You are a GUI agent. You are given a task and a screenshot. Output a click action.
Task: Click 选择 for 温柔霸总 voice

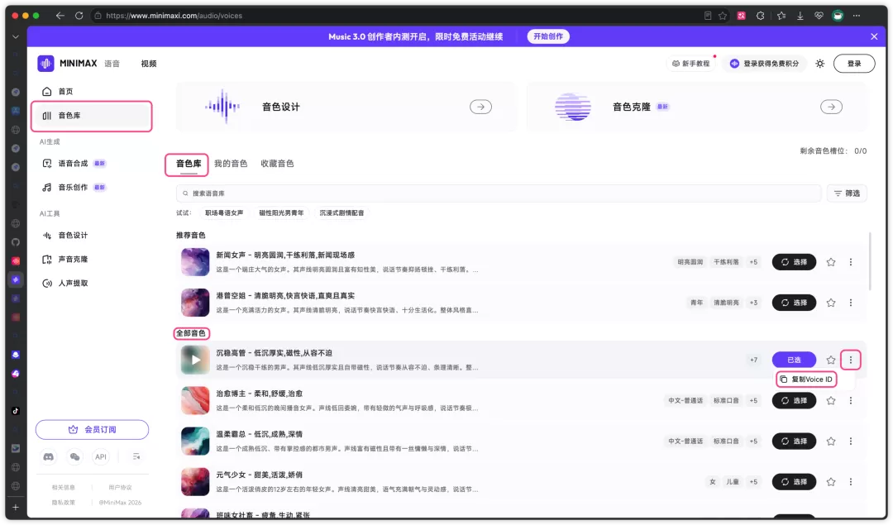(794, 441)
